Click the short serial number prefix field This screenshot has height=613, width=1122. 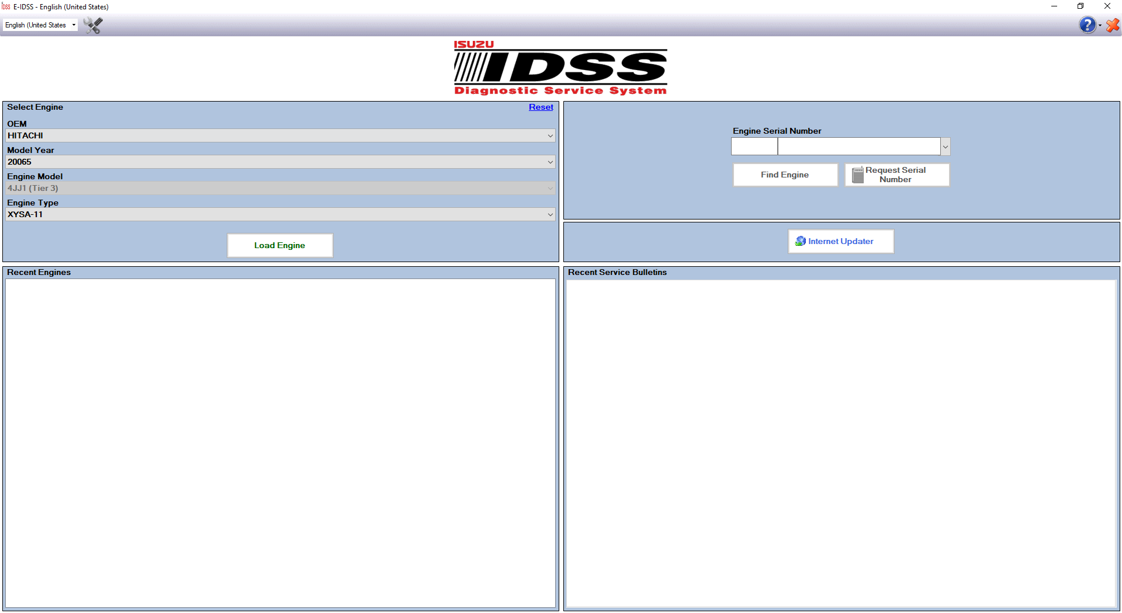pos(754,147)
